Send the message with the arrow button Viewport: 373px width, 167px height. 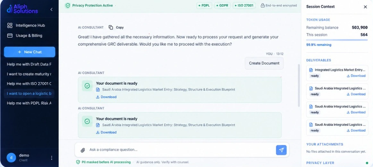pyautogui.click(x=281, y=150)
